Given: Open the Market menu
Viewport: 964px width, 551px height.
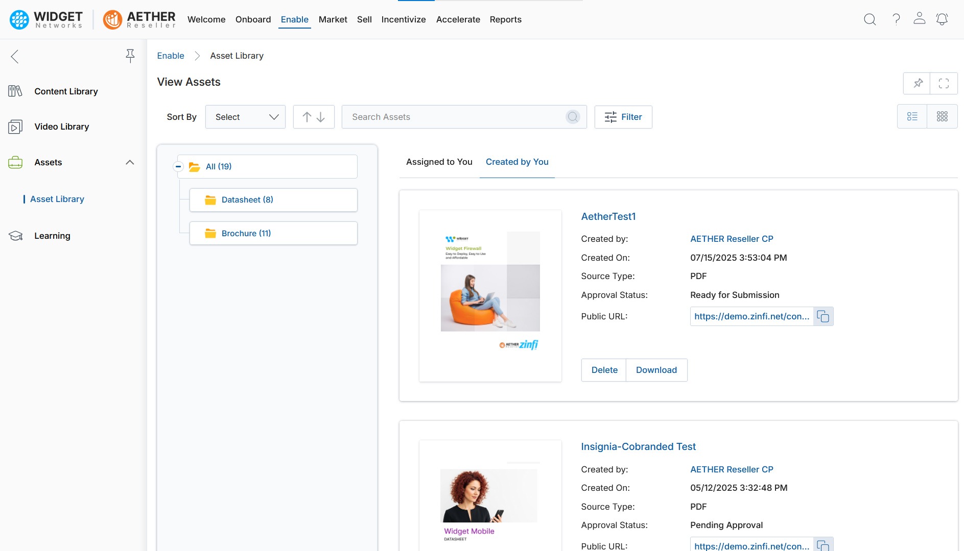Looking at the screenshot, I should coord(333,19).
